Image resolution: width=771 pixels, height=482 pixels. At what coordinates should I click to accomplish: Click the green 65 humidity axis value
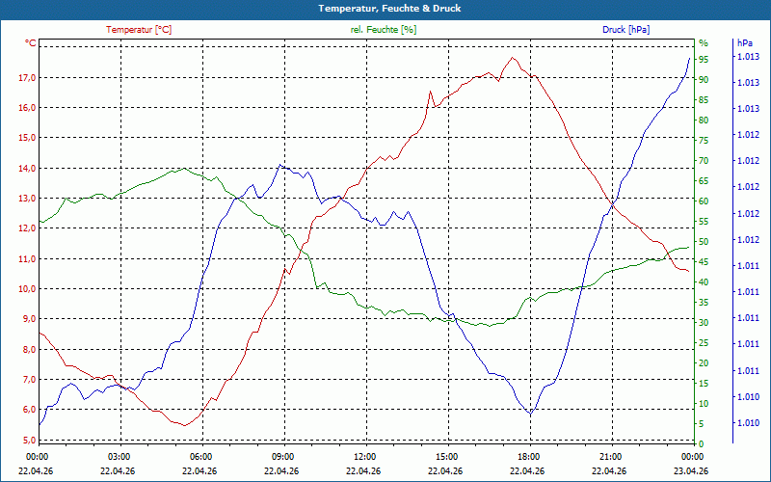pyautogui.click(x=704, y=181)
